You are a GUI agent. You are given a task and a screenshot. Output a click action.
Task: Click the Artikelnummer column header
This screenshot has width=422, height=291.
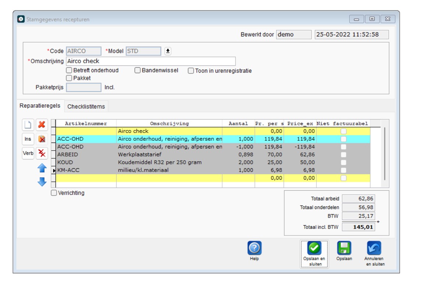(x=86, y=123)
